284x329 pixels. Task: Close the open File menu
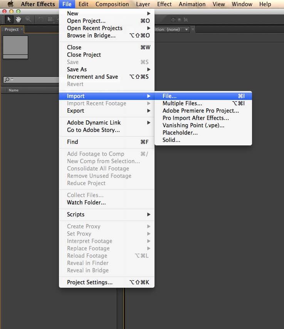67,4
